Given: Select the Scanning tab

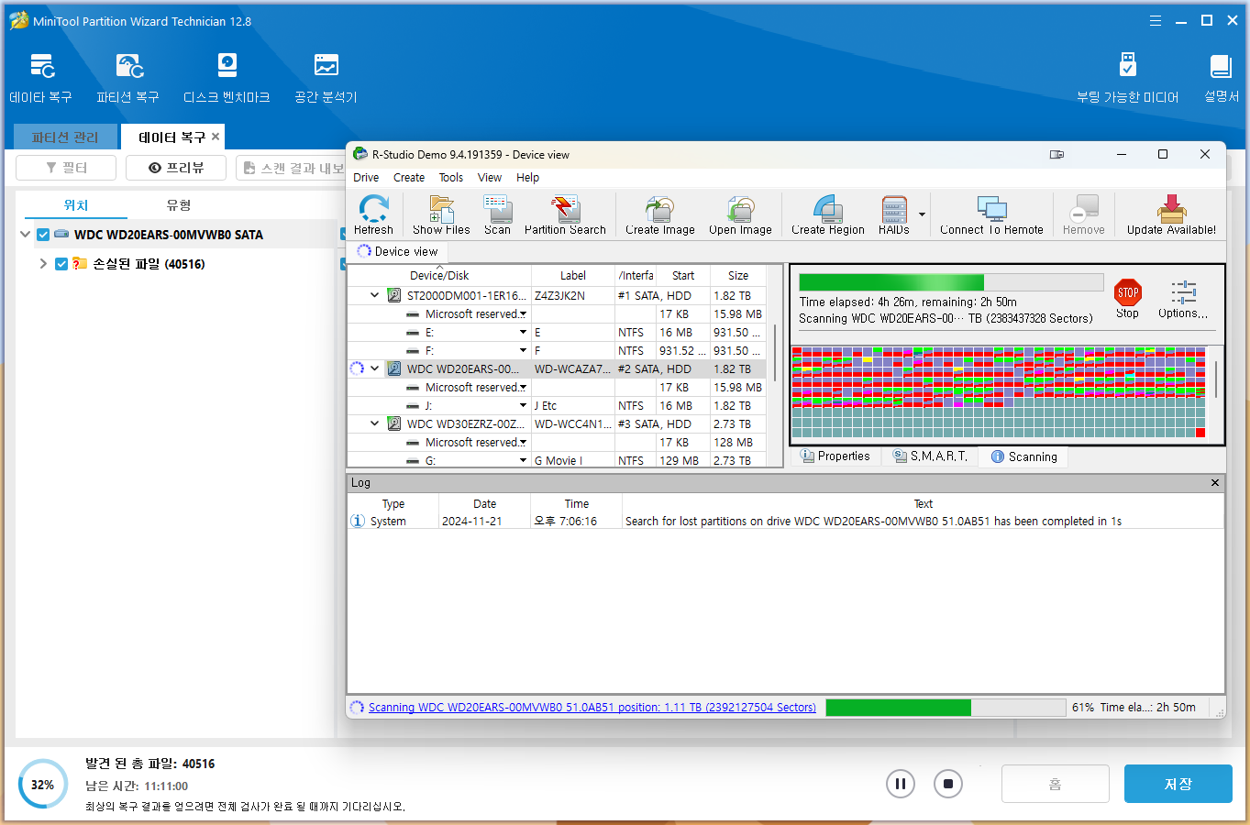Looking at the screenshot, I should [1023, 456].
